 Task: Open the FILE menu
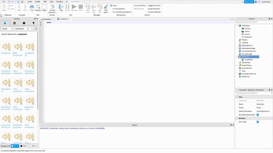[x=3, y=2]
